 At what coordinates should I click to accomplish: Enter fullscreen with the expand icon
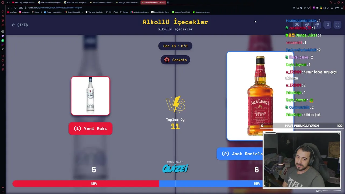(337, 25)
